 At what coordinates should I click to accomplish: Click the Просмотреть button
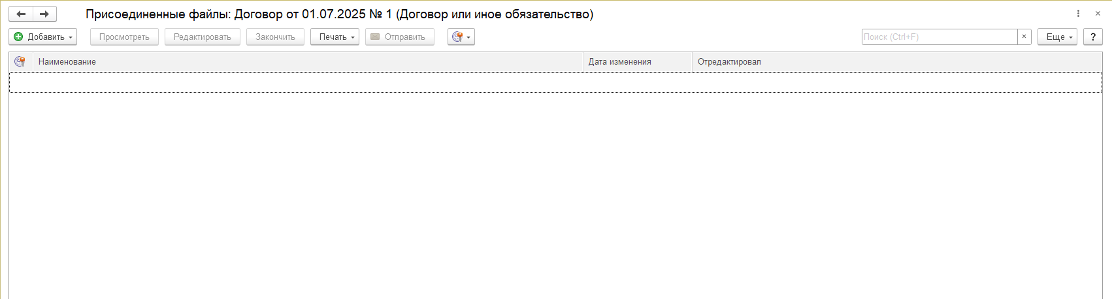click(124, 37)
